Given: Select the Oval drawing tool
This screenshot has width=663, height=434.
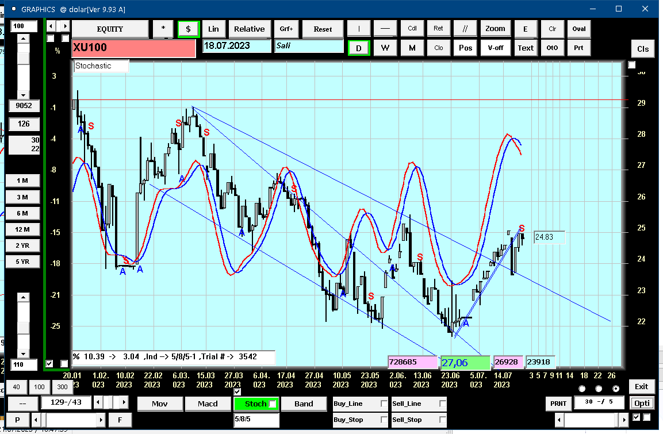Looking at the screenshot, I should pyautogui.click(x=579, y=29).
